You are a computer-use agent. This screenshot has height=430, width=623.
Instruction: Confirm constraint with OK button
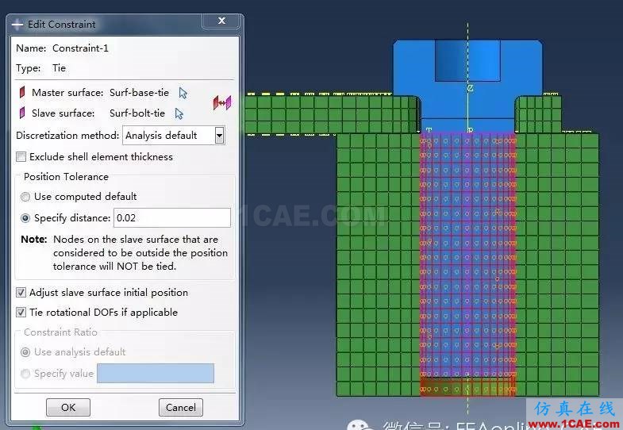[68, 407]
